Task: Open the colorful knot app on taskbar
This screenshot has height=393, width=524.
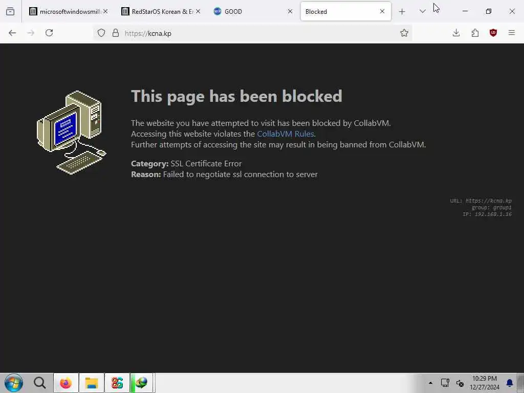Action: coord(117,383)
